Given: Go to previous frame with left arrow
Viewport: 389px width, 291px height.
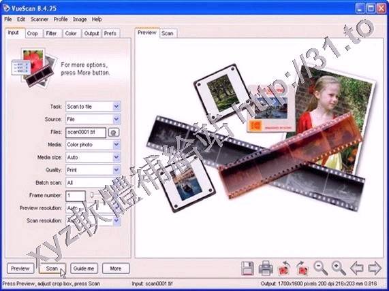Looking at the screenshot, I should pos(357,268).
